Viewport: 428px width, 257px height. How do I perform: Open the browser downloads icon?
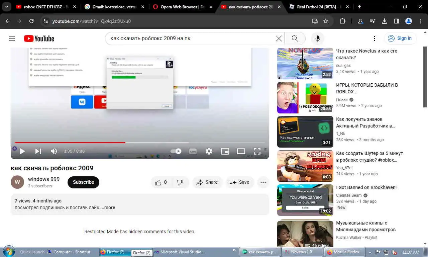click(x=385, y=21)
